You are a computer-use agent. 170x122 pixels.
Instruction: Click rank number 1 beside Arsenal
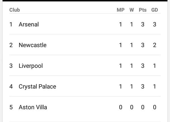coord(11,24)
